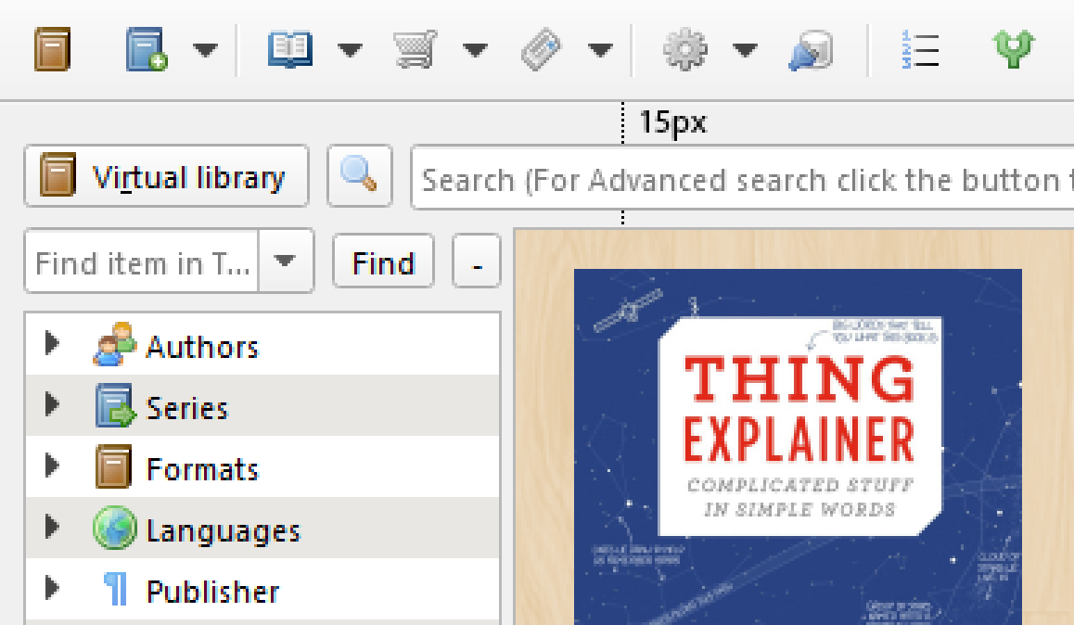Click the calibre library book icon
Screen dimensions: 1074x625
53,49
